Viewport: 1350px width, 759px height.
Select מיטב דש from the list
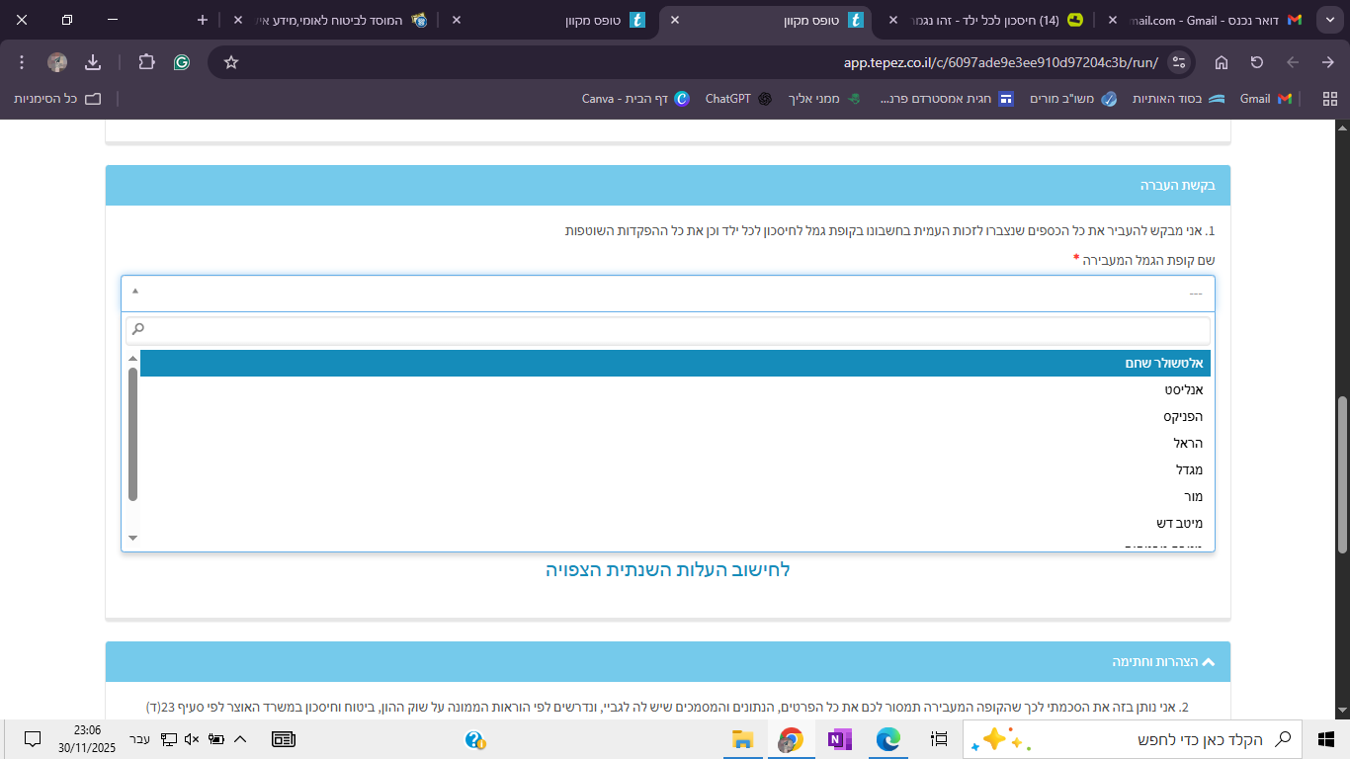point(675,523)
